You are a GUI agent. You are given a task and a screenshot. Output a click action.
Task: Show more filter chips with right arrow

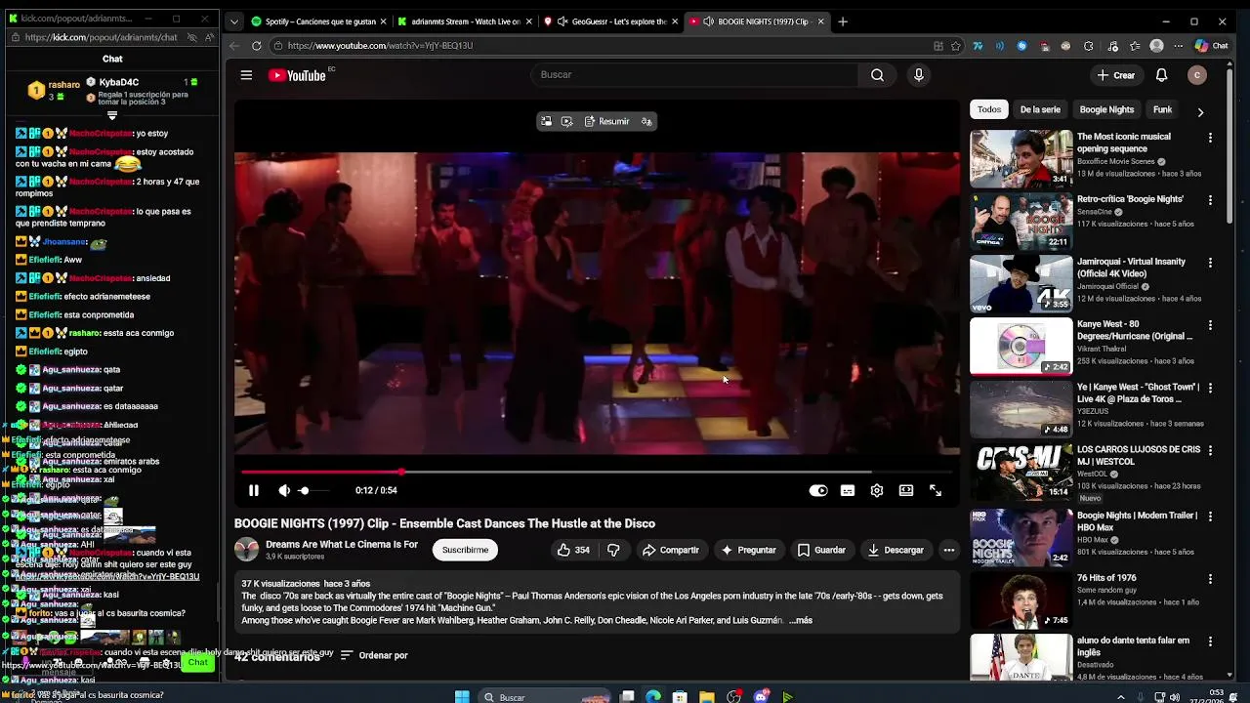[1200, 111]
